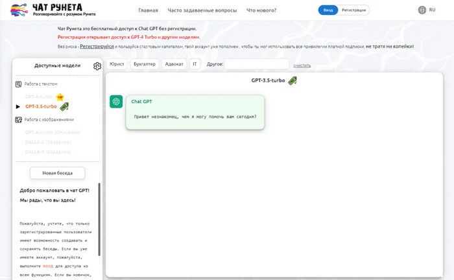The image size is (454, 280).
Task: Click Работа с изображениями label
Action: pos(49,119)
